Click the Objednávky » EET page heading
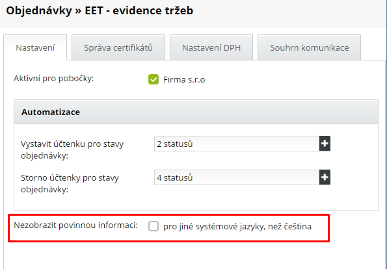Viewport: 387px width, 269px height. (x=100, y=10)
